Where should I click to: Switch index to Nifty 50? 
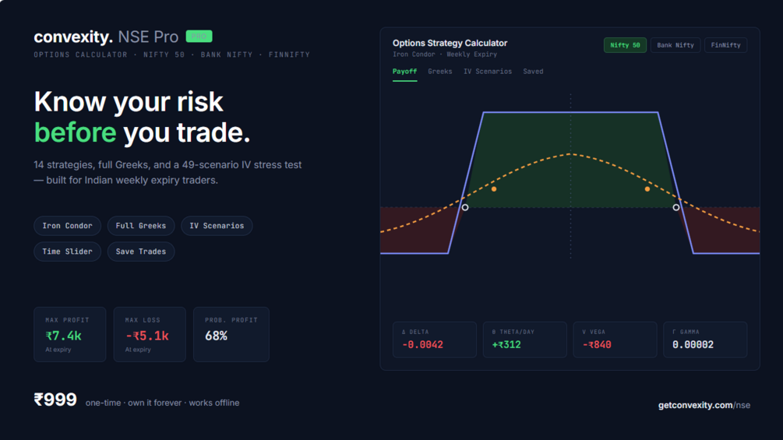tap(625, 45)
